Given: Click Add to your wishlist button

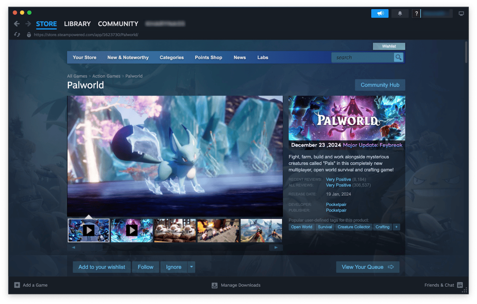Looking at the screenshot, I should coord(102,267).
